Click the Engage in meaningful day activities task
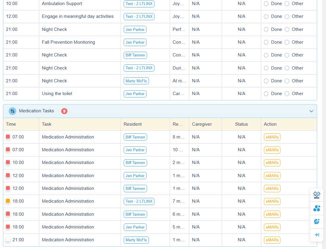This screenshot has height=249, width=326. (x=78, y=16)
